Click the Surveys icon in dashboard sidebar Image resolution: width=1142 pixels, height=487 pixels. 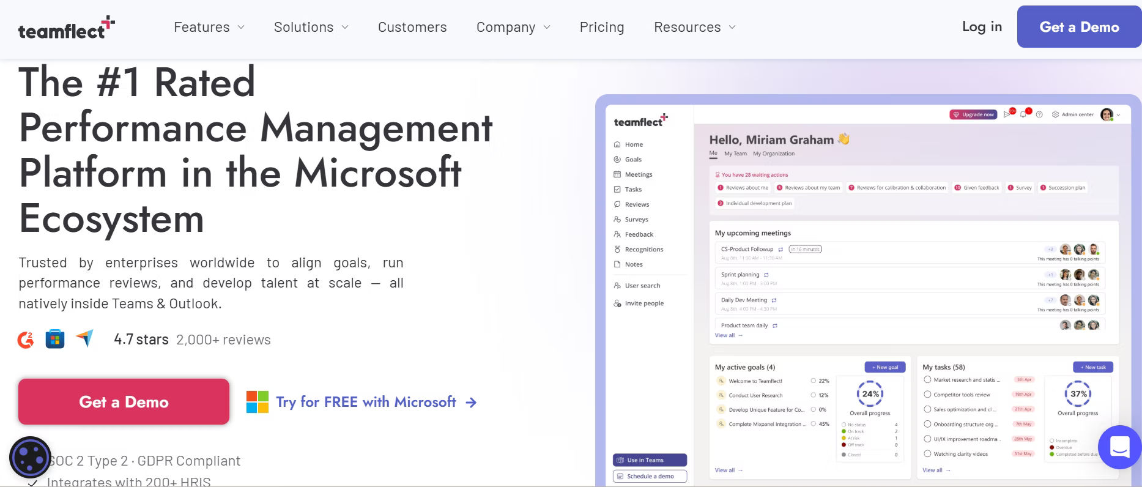coord(617,220)
